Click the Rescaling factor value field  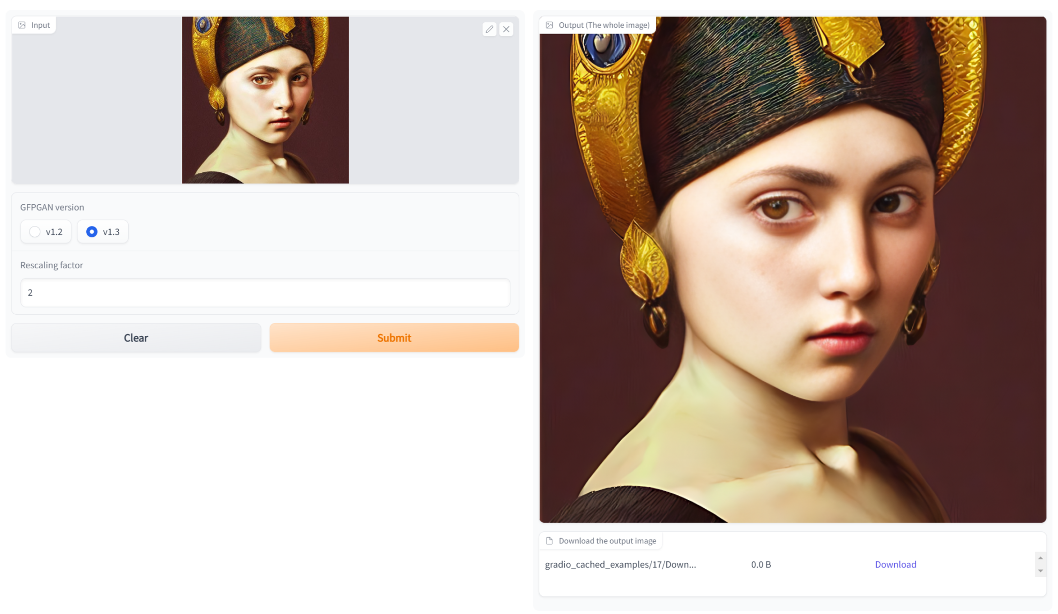[265, 293]
